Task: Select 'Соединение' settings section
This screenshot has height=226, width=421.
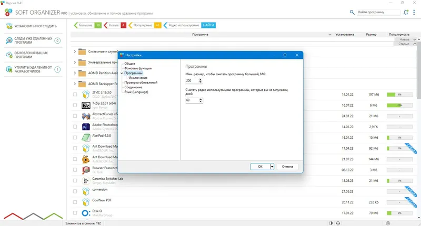Action: click(x=133, y=87)
